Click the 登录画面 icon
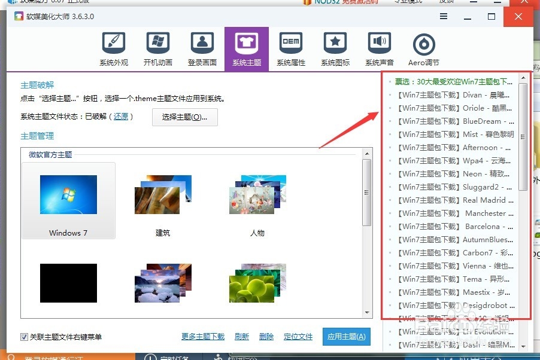This screenshot has height=360, width=540. pos(202,48)
